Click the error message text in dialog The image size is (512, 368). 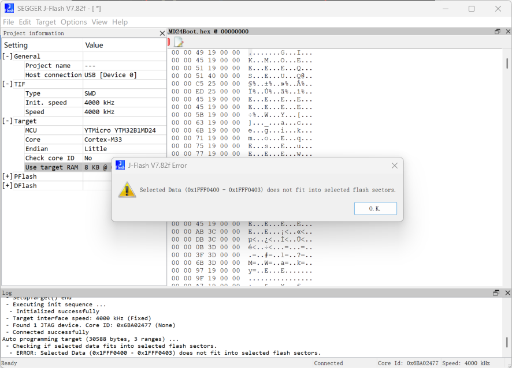pyautogui.click(x=268, y=190)
